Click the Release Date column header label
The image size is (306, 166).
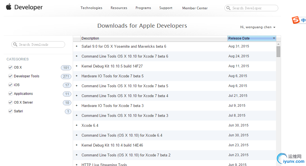239,38
